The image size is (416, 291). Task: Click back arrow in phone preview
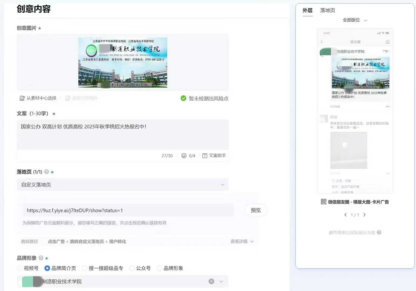pos(322,42)
